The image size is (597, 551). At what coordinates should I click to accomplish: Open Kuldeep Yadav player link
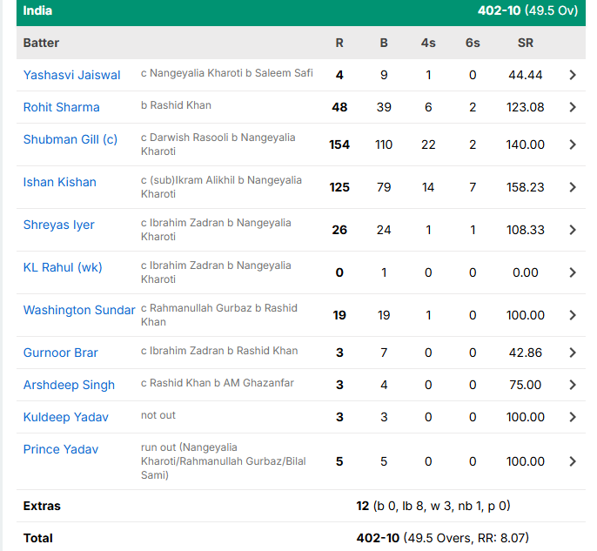[65, 417]
